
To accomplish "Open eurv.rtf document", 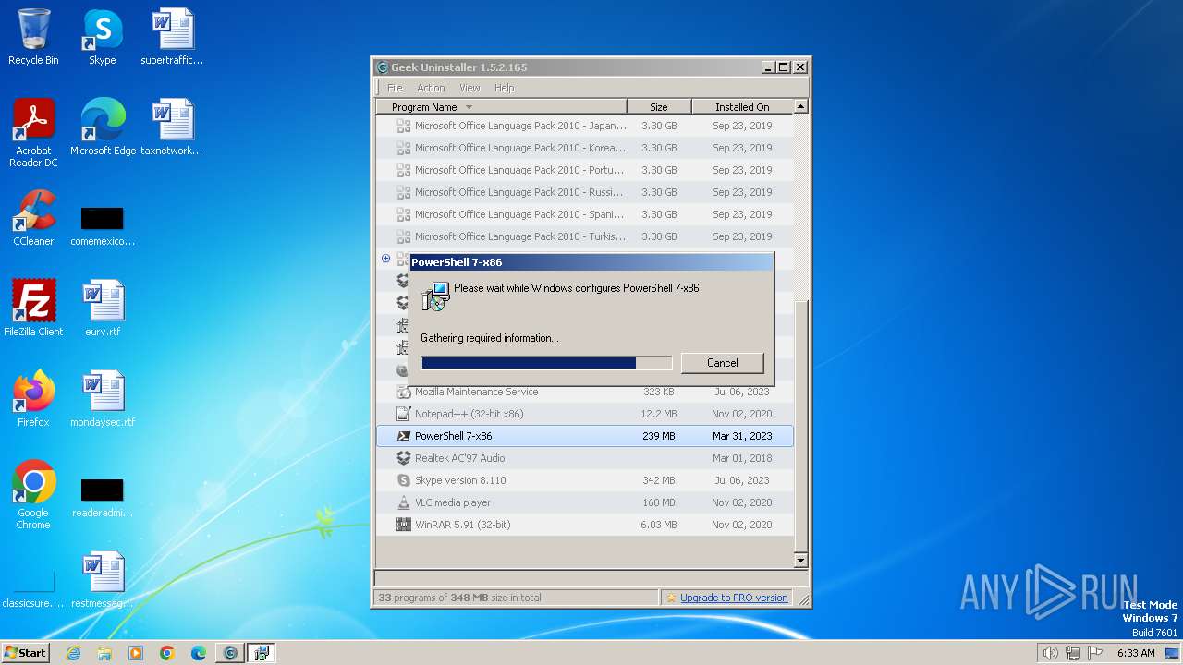I will tap(103, 309).
